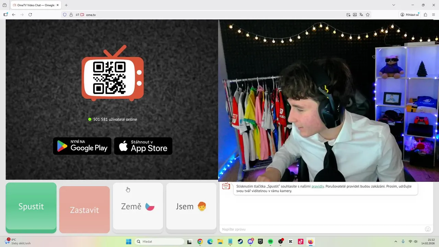Image resolution: width=439 pixels, height=247 pixels.
Task: Open the Jsem gender selector
Action: pos(191,207)
